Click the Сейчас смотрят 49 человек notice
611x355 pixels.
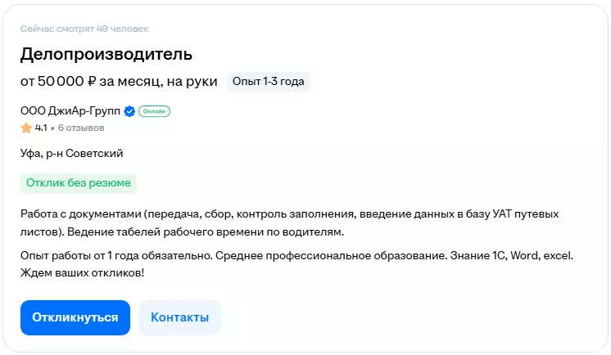point(84,29)
